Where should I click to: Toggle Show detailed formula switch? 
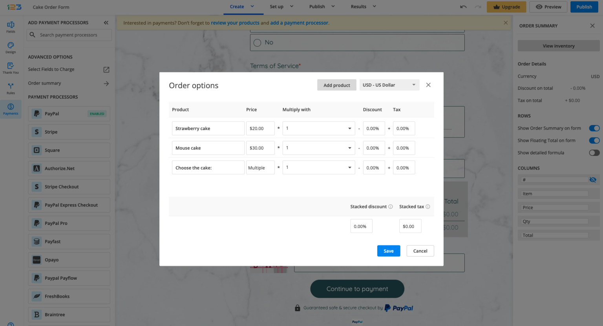pos(594,153)
